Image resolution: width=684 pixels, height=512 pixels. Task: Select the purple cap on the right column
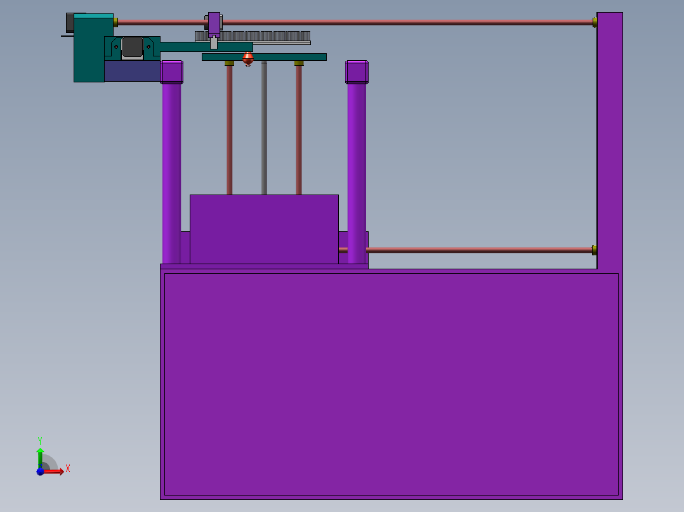[x=357, y=72]
